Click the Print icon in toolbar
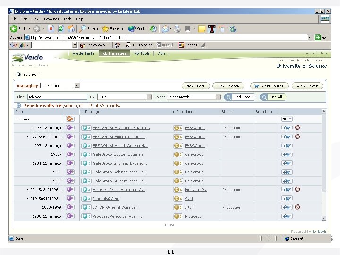Image resolution: width=340 pixels, height=255 pixels. [x=178, y=29]
